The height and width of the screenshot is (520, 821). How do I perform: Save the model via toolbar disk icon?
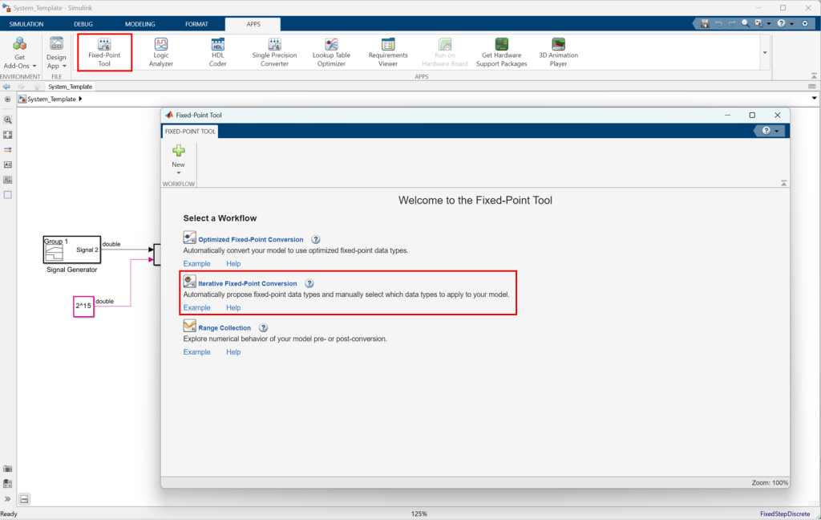pyautogui.click(x=705, y=23)
